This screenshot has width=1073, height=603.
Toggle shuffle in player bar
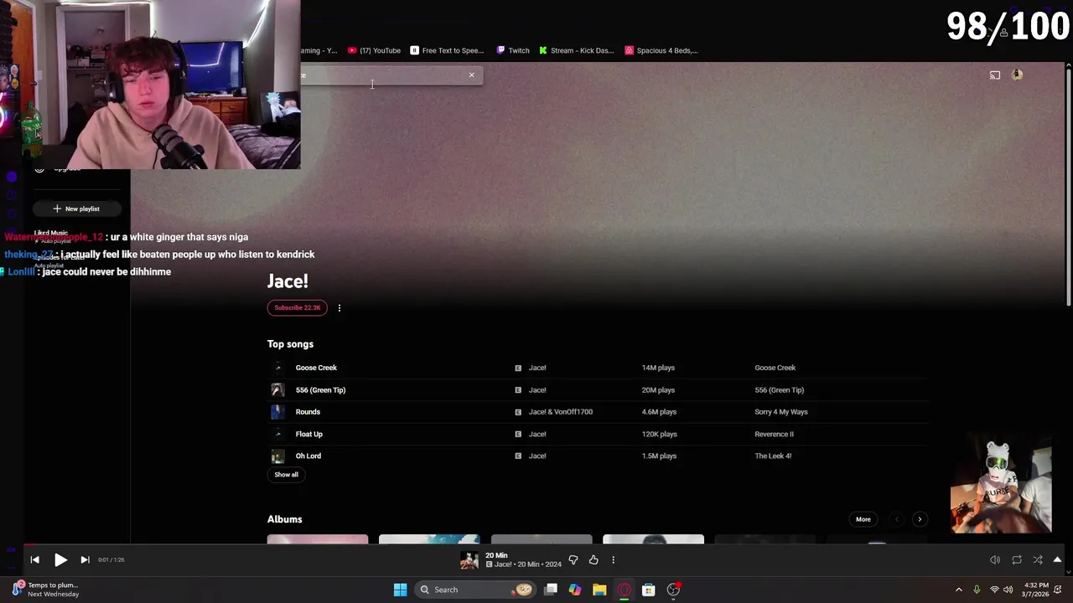coord(1038,559)
